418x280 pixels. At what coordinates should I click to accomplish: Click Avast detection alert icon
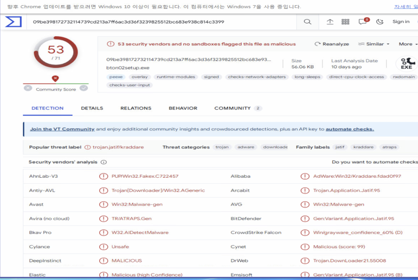tap(103, 205)
